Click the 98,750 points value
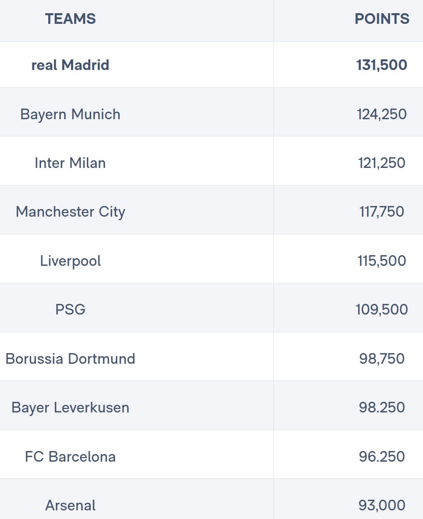The image size is (423, 519). click(382, 359)
